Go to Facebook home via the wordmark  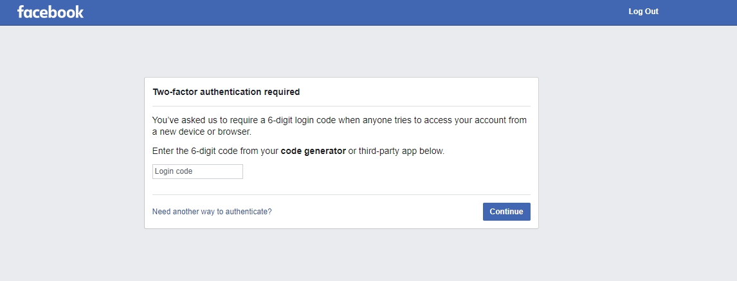click(50, 12)
